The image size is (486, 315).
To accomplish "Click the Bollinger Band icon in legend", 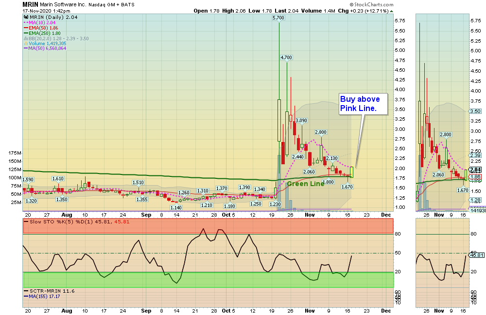I will point(26,39).
